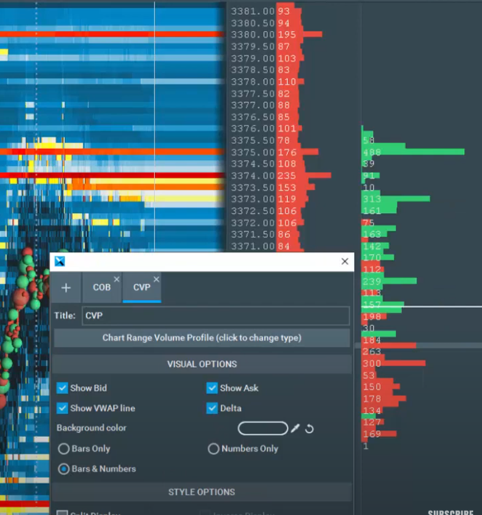Click the eyedropper beside Background color
The height and width of the screenshot is (515, 482).
click(296, 428)
